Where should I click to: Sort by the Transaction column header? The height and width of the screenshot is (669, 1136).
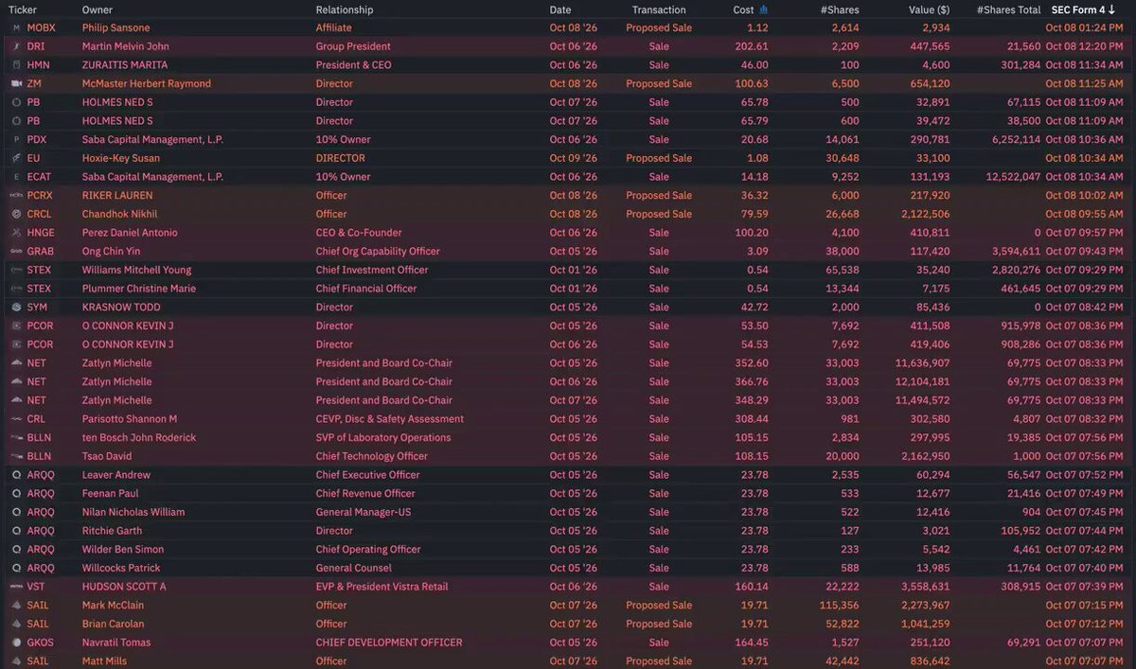click(659, 9)
